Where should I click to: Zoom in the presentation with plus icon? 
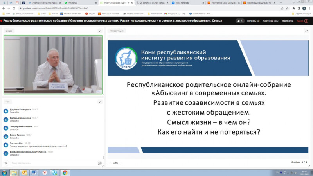[110, 163]
